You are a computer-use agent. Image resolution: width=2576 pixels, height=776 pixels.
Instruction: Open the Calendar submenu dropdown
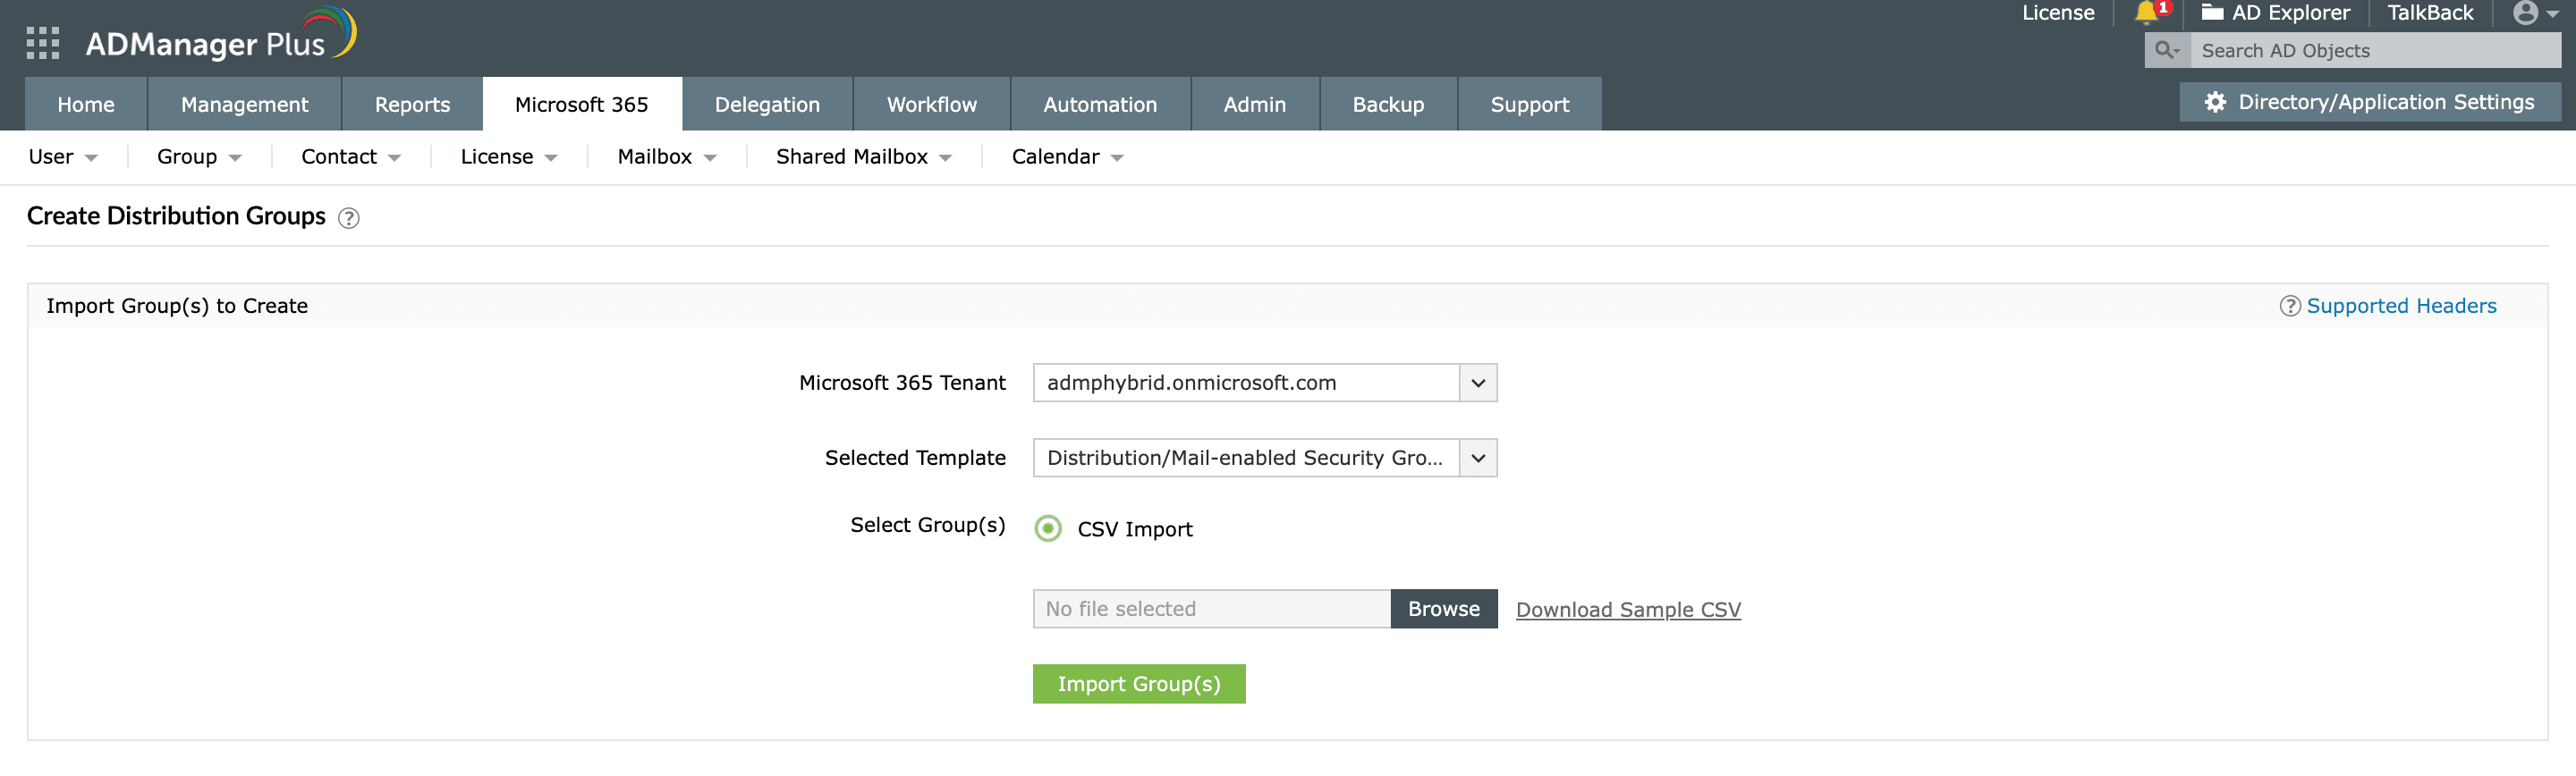[x=1067, y=157]
